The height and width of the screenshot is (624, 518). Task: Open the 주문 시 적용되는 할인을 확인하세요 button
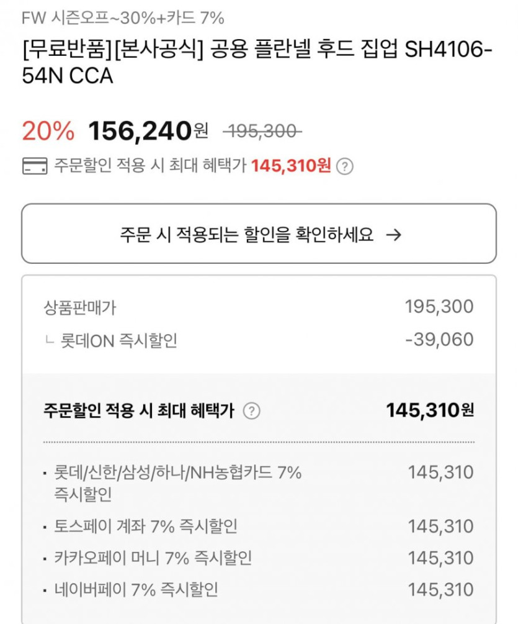pos(259,234)
